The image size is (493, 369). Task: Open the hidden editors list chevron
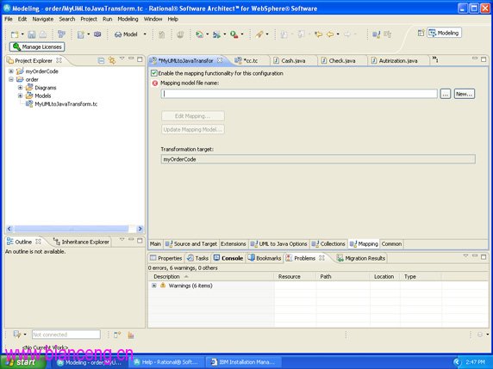coord(435,59)
